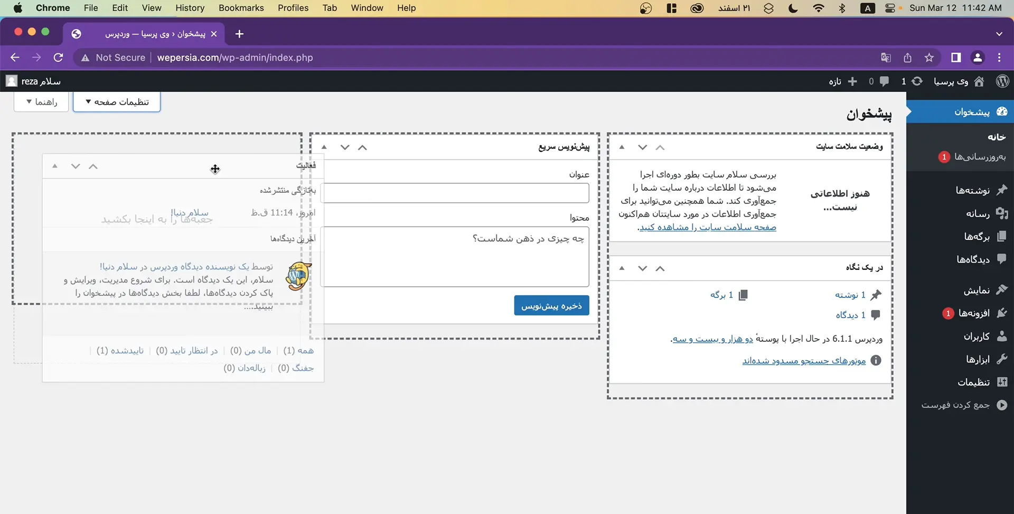This screenshot has width=1014, height=514.
Task: Open خانه submenu item
Action: [997, 137]
